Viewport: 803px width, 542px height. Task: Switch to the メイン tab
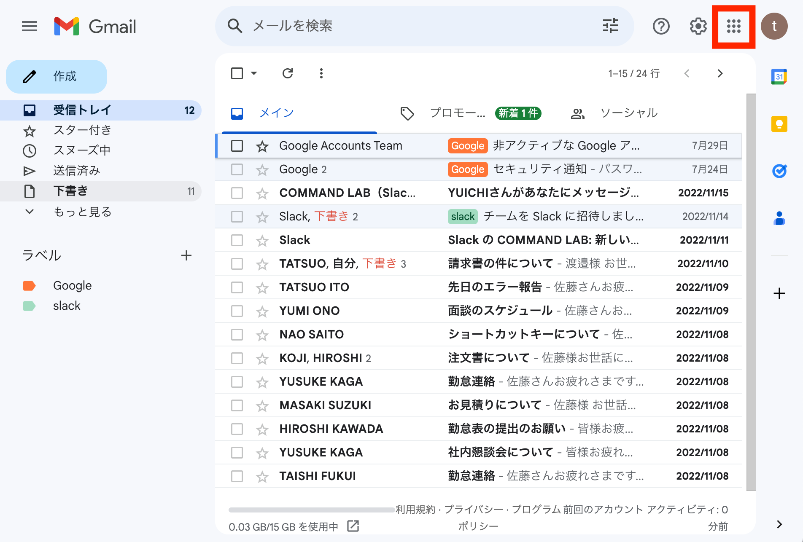coord(299,113)
